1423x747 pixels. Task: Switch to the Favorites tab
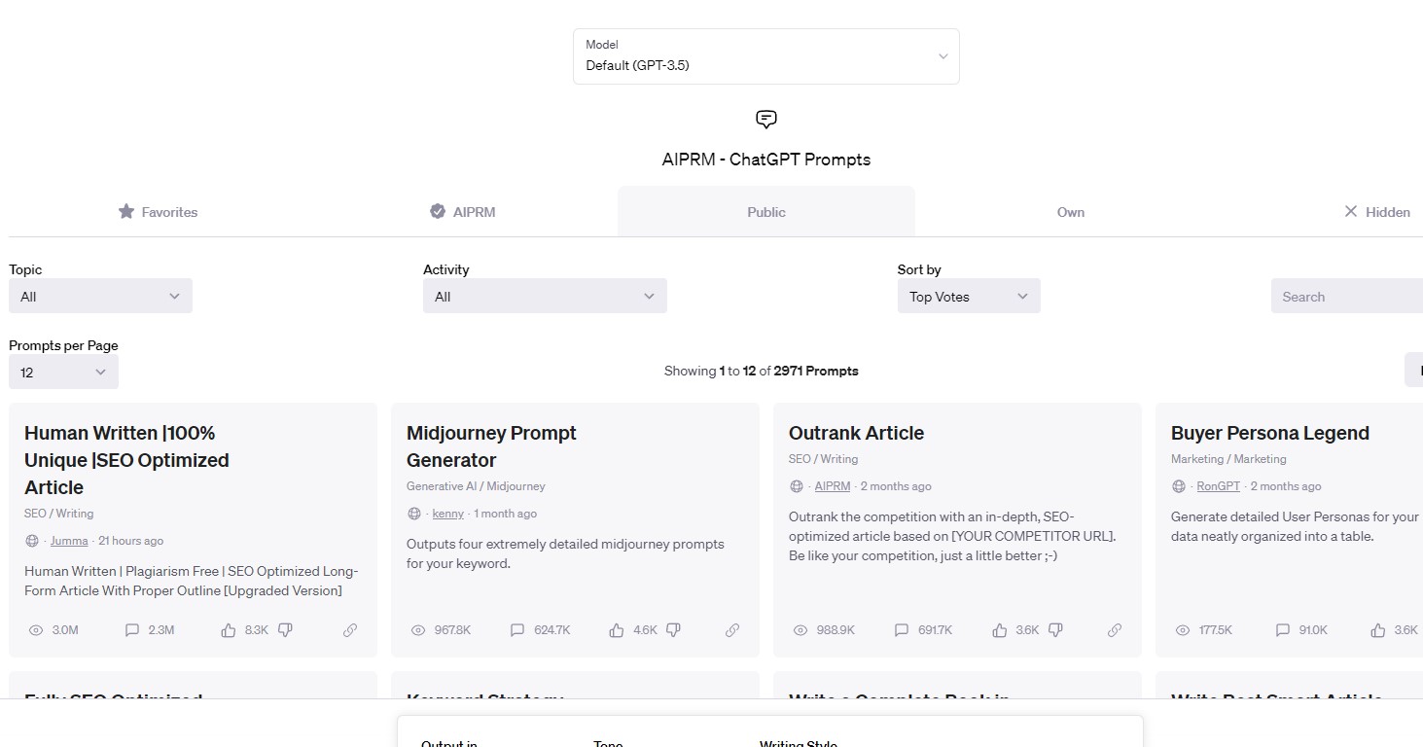click(158, 211)
